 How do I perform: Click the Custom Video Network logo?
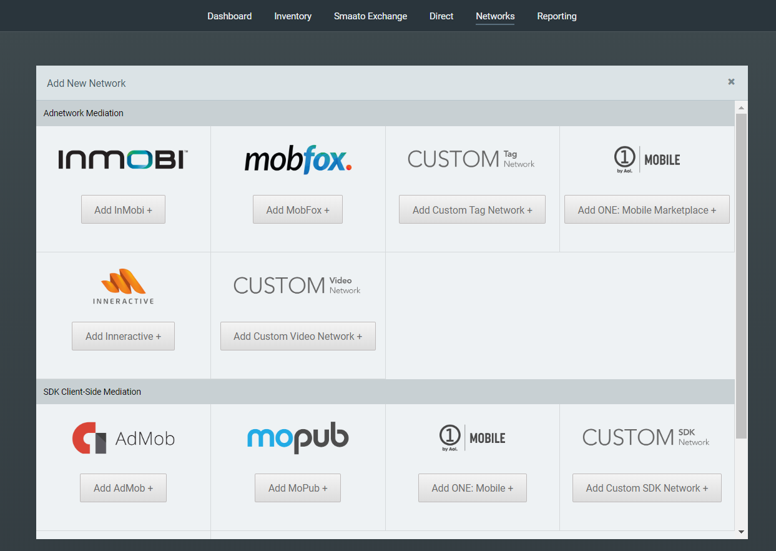pos(297,285)
